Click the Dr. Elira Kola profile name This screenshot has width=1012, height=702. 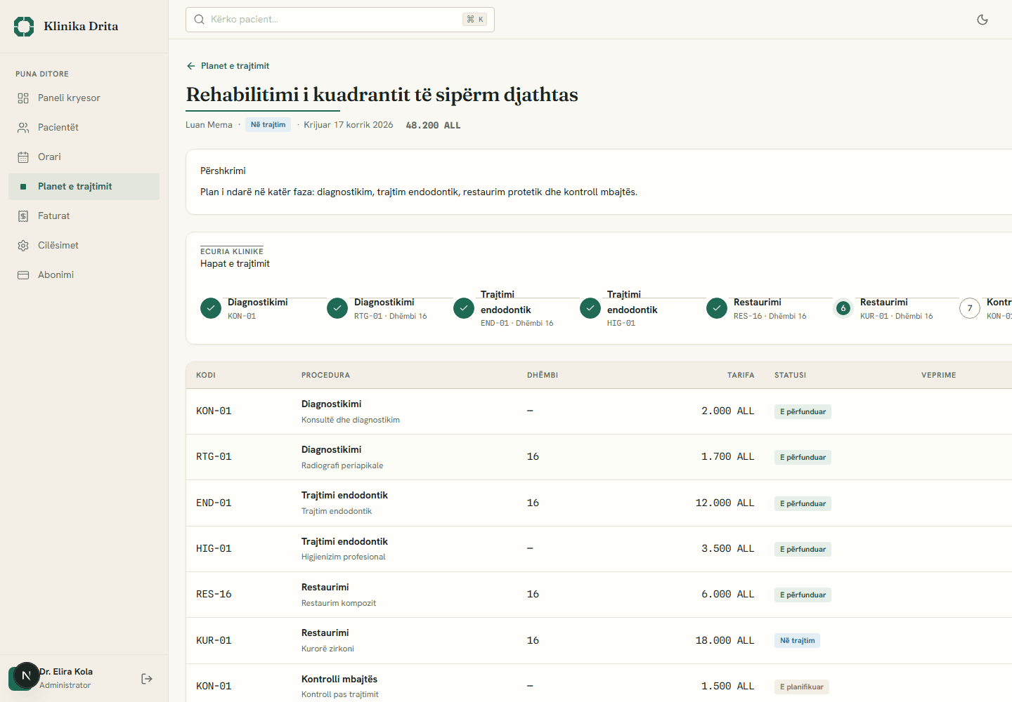(67, 672)
